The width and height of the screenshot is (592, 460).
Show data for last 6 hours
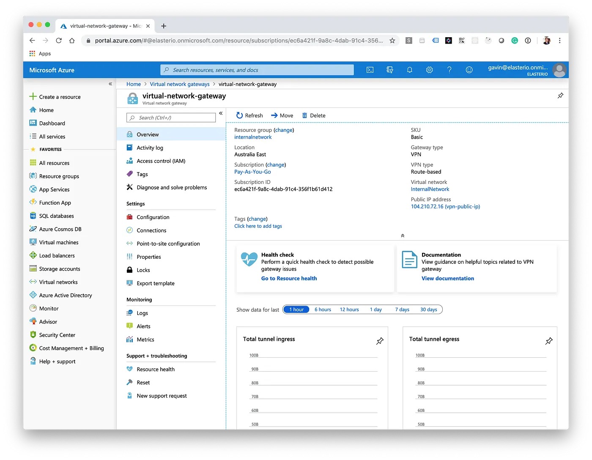(x=323, y=309)
